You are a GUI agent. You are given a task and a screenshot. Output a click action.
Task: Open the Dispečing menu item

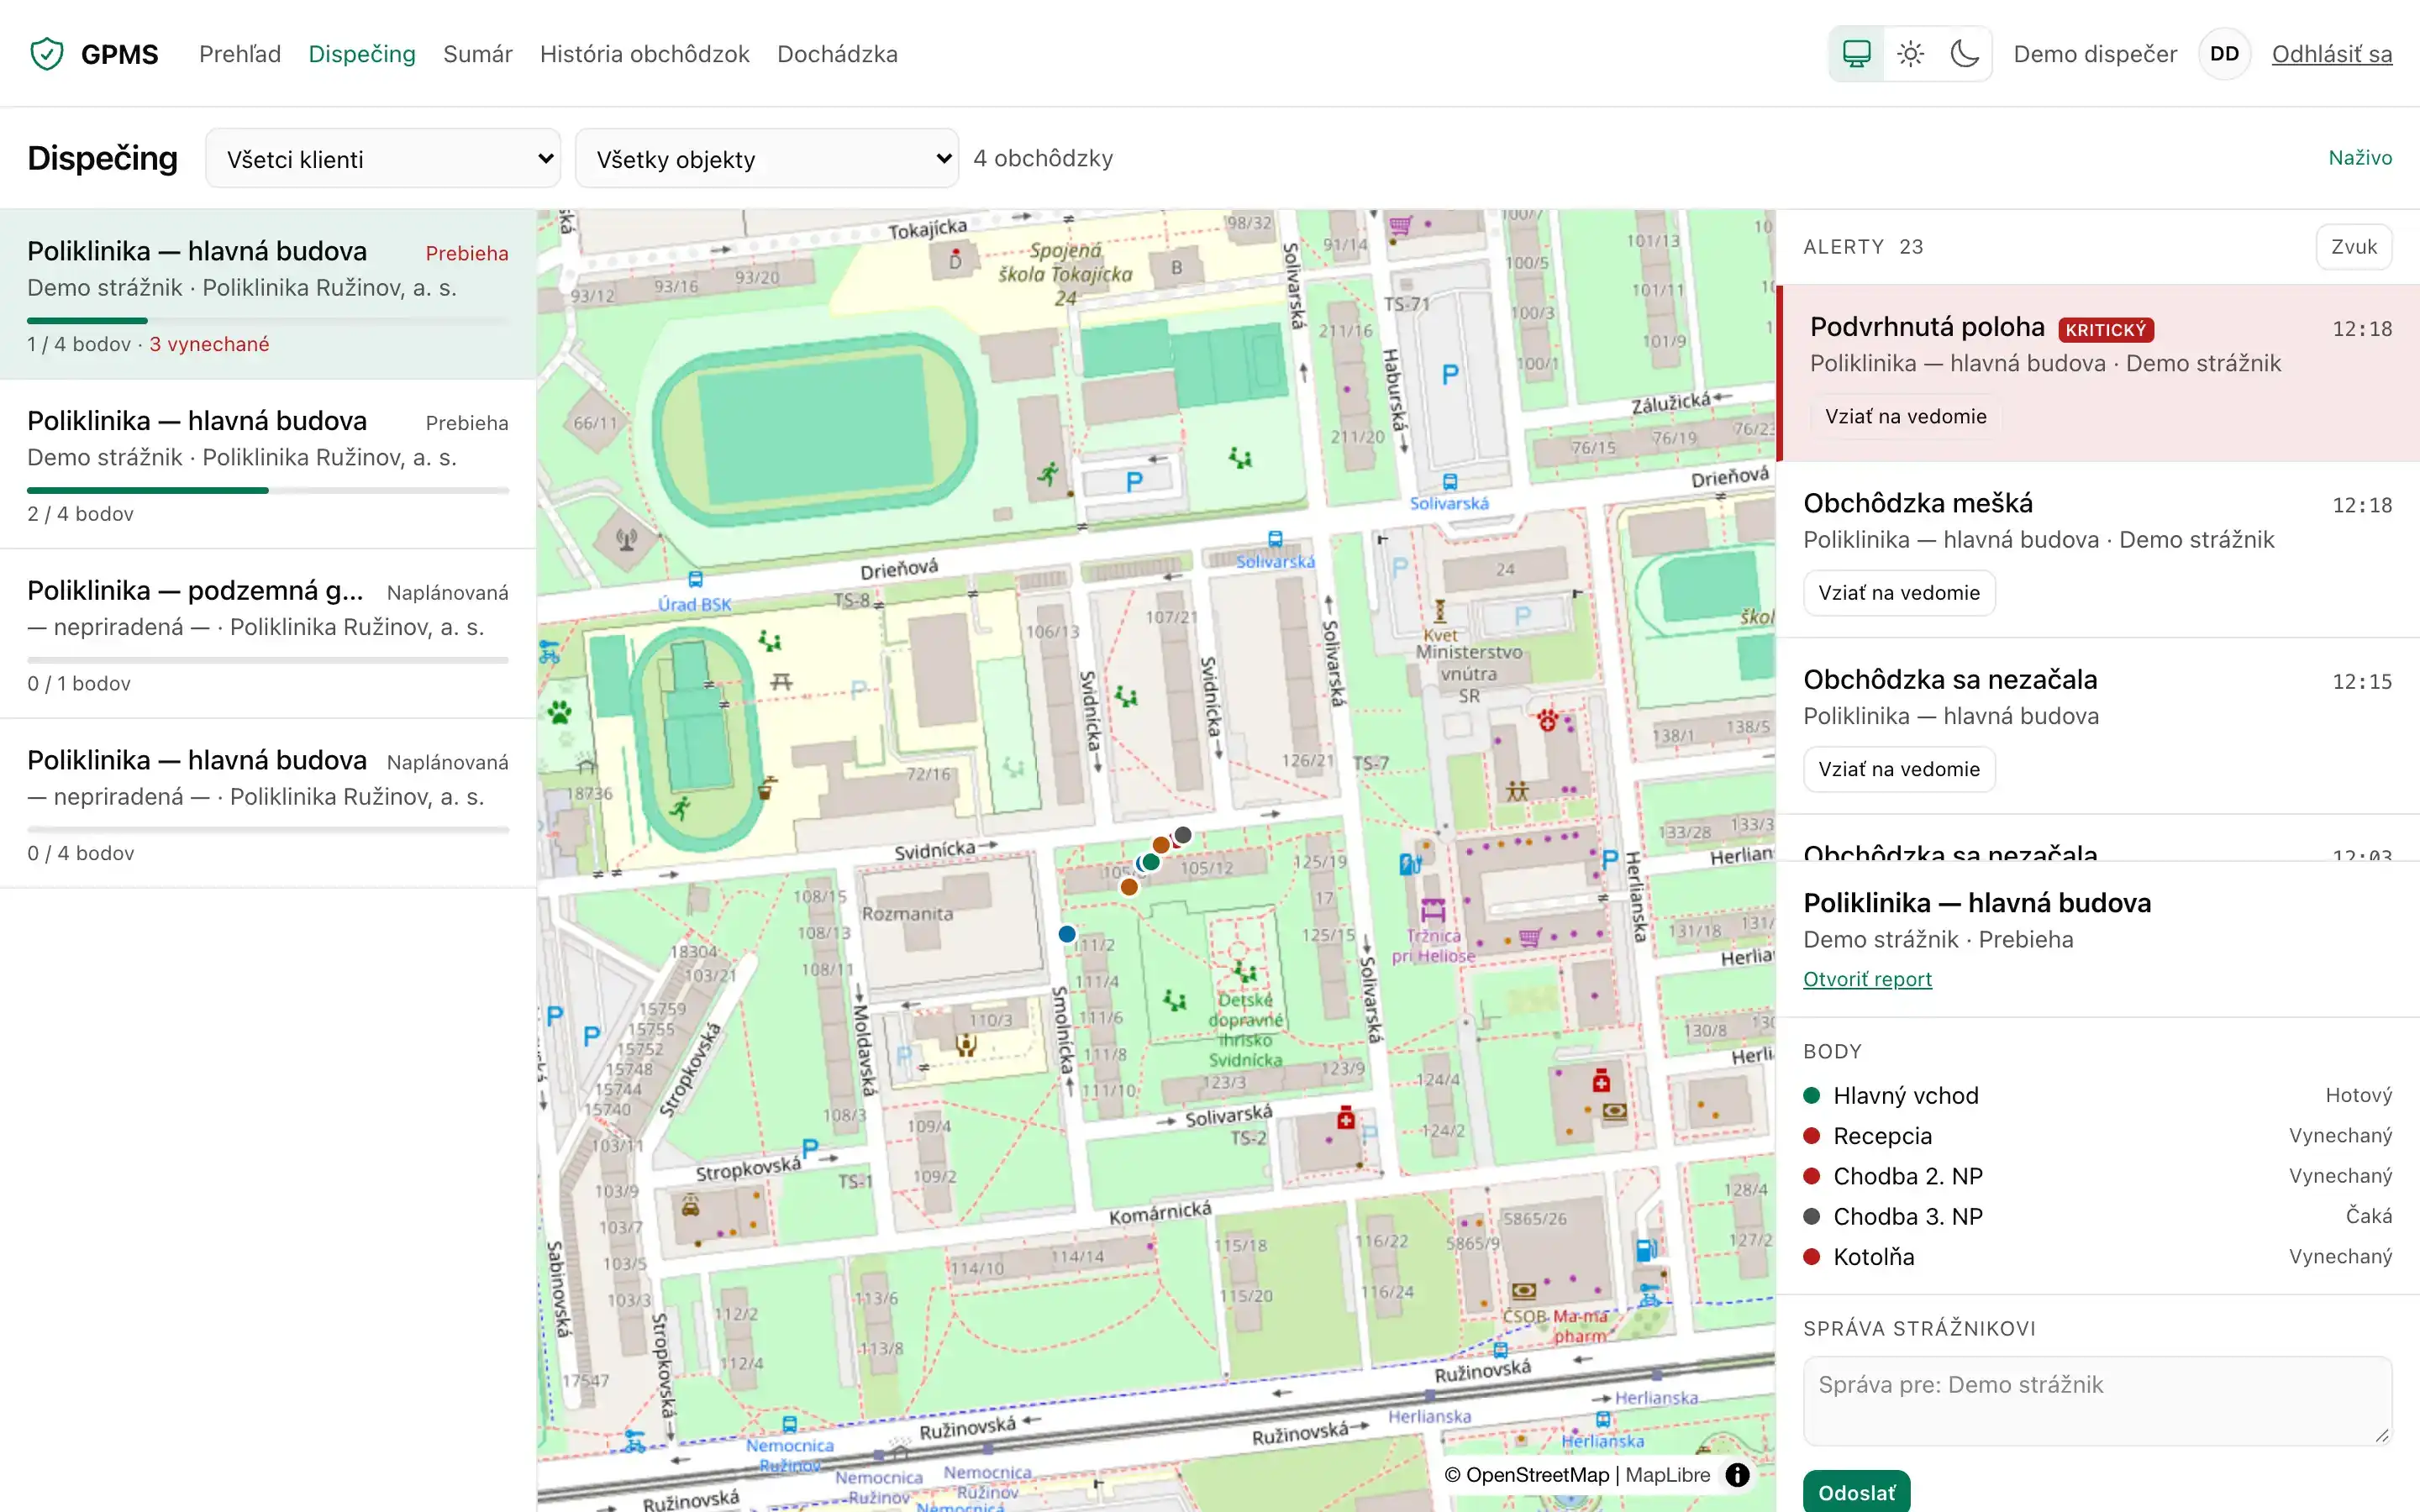362,54
